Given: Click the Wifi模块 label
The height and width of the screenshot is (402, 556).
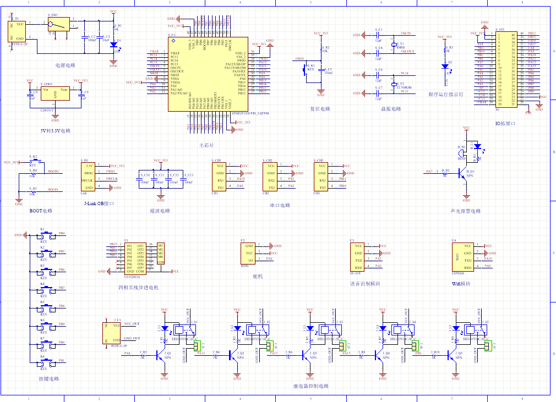Looking at the screenshot, I should click(461, 284).
